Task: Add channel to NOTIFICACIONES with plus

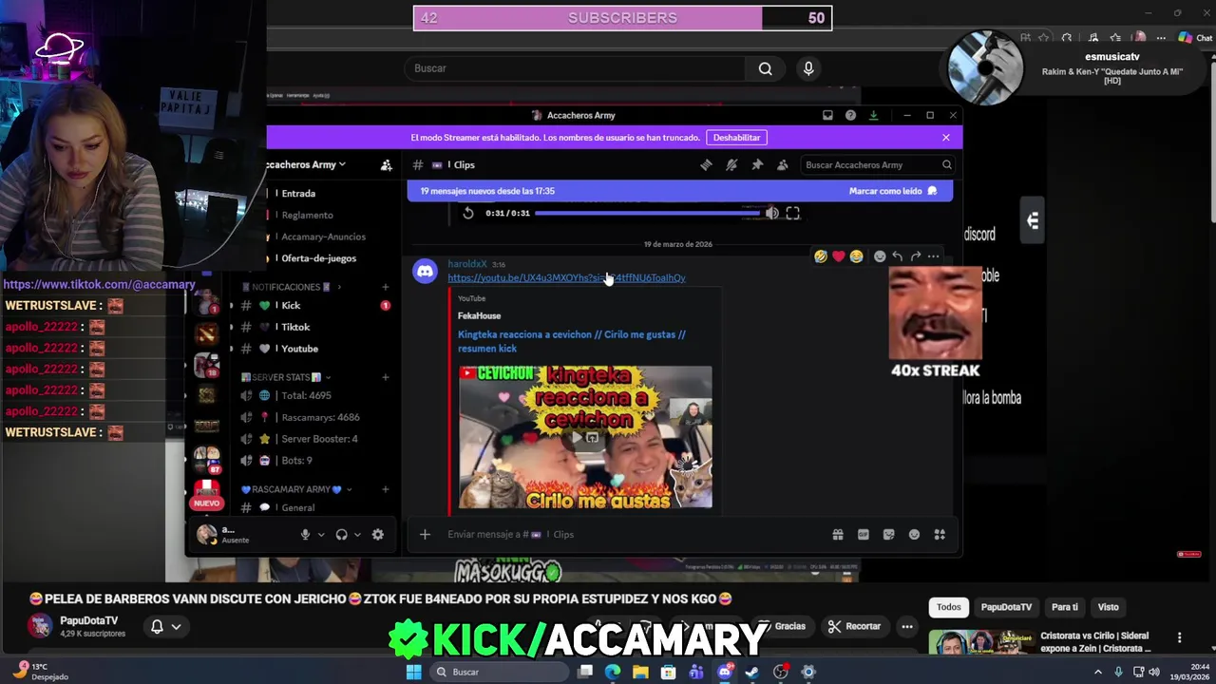Action: [385, 287]
